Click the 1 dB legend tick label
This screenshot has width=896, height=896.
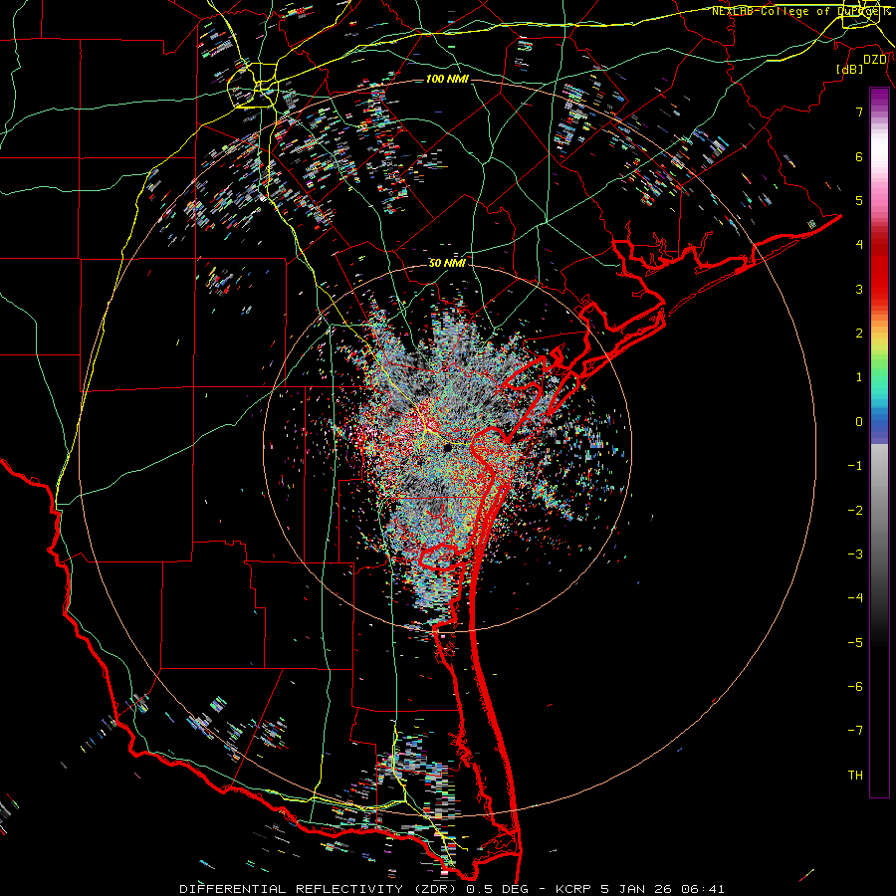(859, 376)
